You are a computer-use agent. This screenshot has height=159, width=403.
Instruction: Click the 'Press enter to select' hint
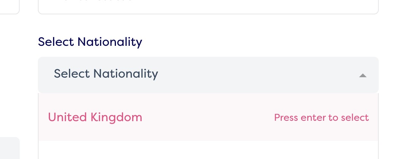[x=321, y=118]
